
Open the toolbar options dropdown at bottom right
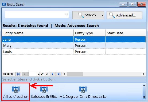(x=144, y=97)
